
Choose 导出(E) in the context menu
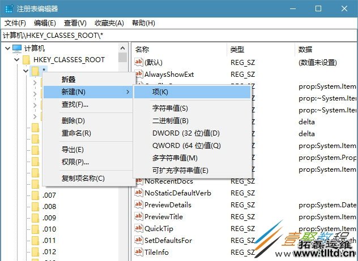(x=88, y=150)
